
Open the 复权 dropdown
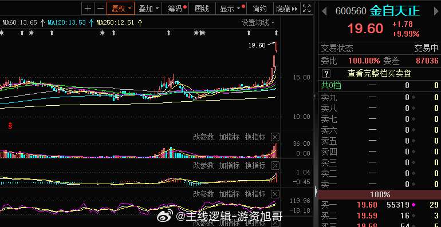pos(121,9)
